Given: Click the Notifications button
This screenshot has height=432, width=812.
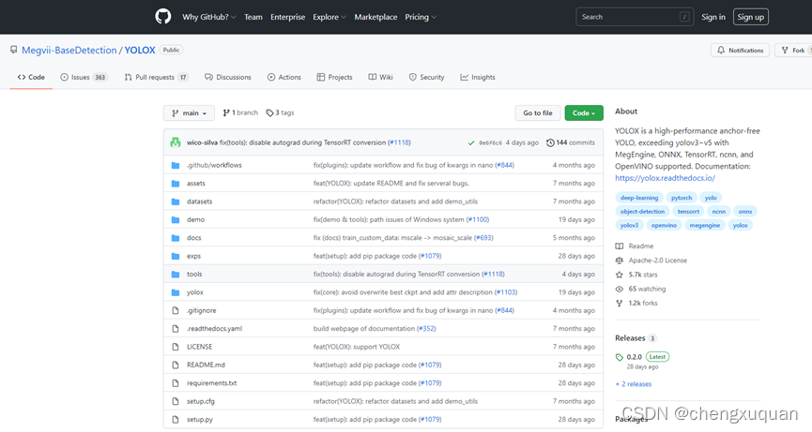Looking at the screenshot, I should pyautogui.click(x=740, y=50).
